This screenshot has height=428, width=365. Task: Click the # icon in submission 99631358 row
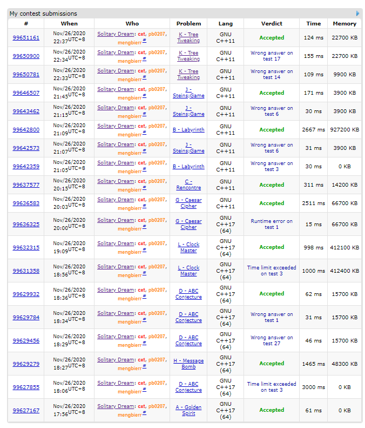[x=144, y=275]
